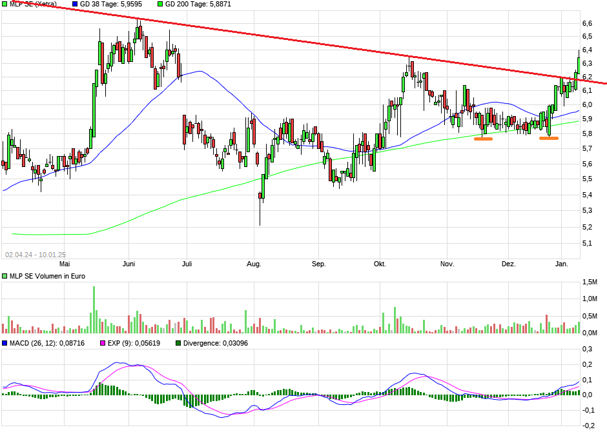Click the blue square beside GD 38 Tage
607x432 pixels.
(74, 3)
